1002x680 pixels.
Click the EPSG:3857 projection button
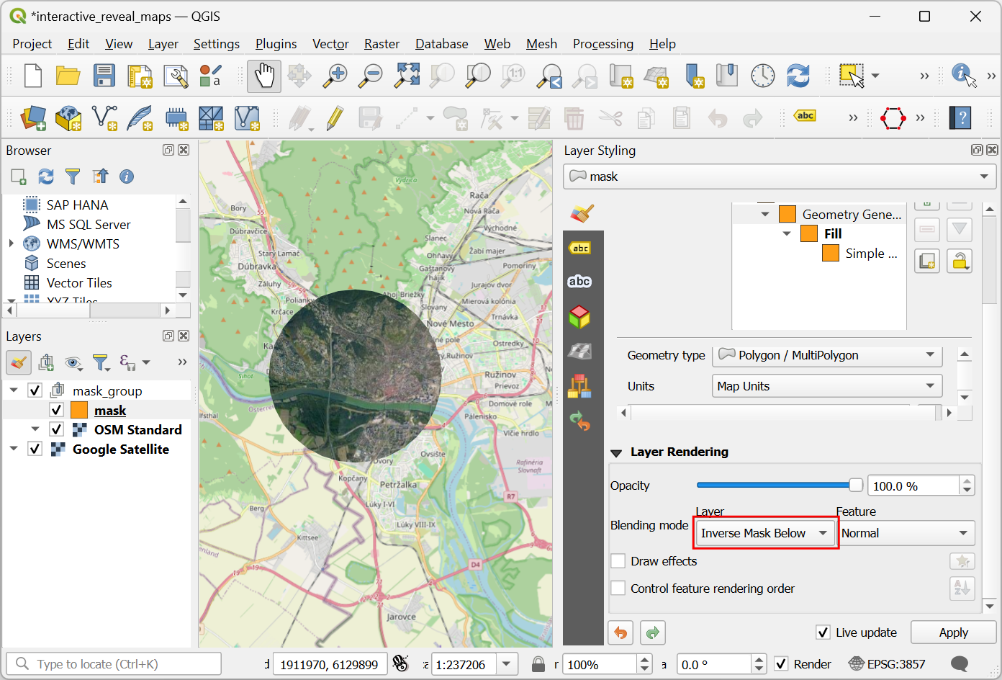click(888, 664)
